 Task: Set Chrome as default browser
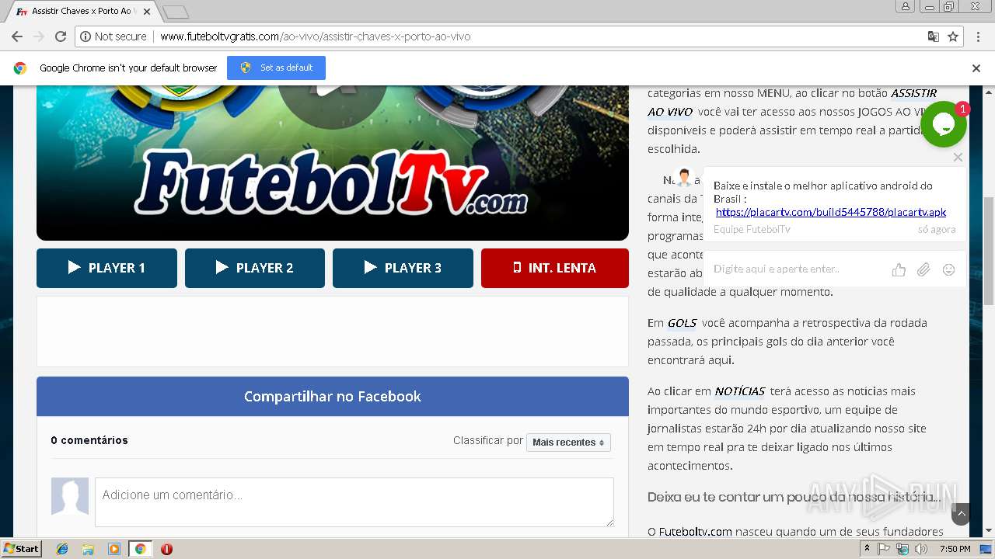(x=276, y=68)
